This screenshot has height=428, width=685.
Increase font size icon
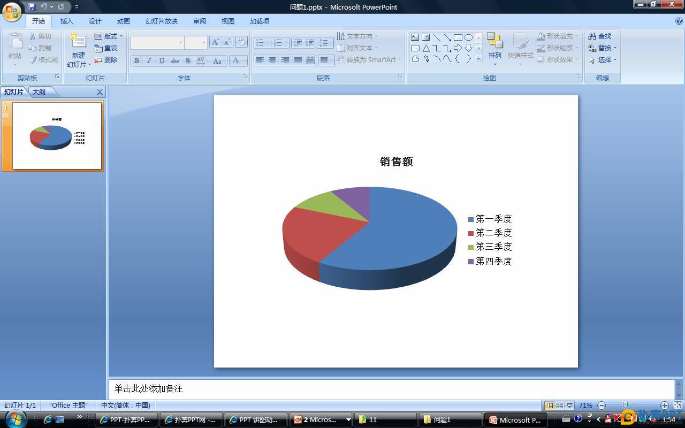[x=215, y=42]
